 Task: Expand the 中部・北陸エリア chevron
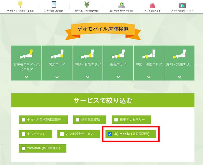87,77
